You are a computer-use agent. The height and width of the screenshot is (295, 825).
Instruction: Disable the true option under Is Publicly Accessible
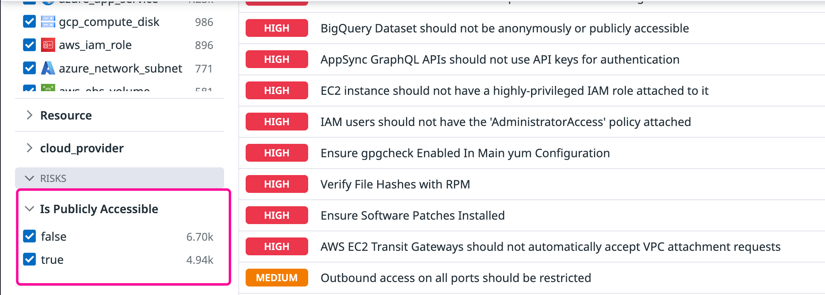pos(29,259)
